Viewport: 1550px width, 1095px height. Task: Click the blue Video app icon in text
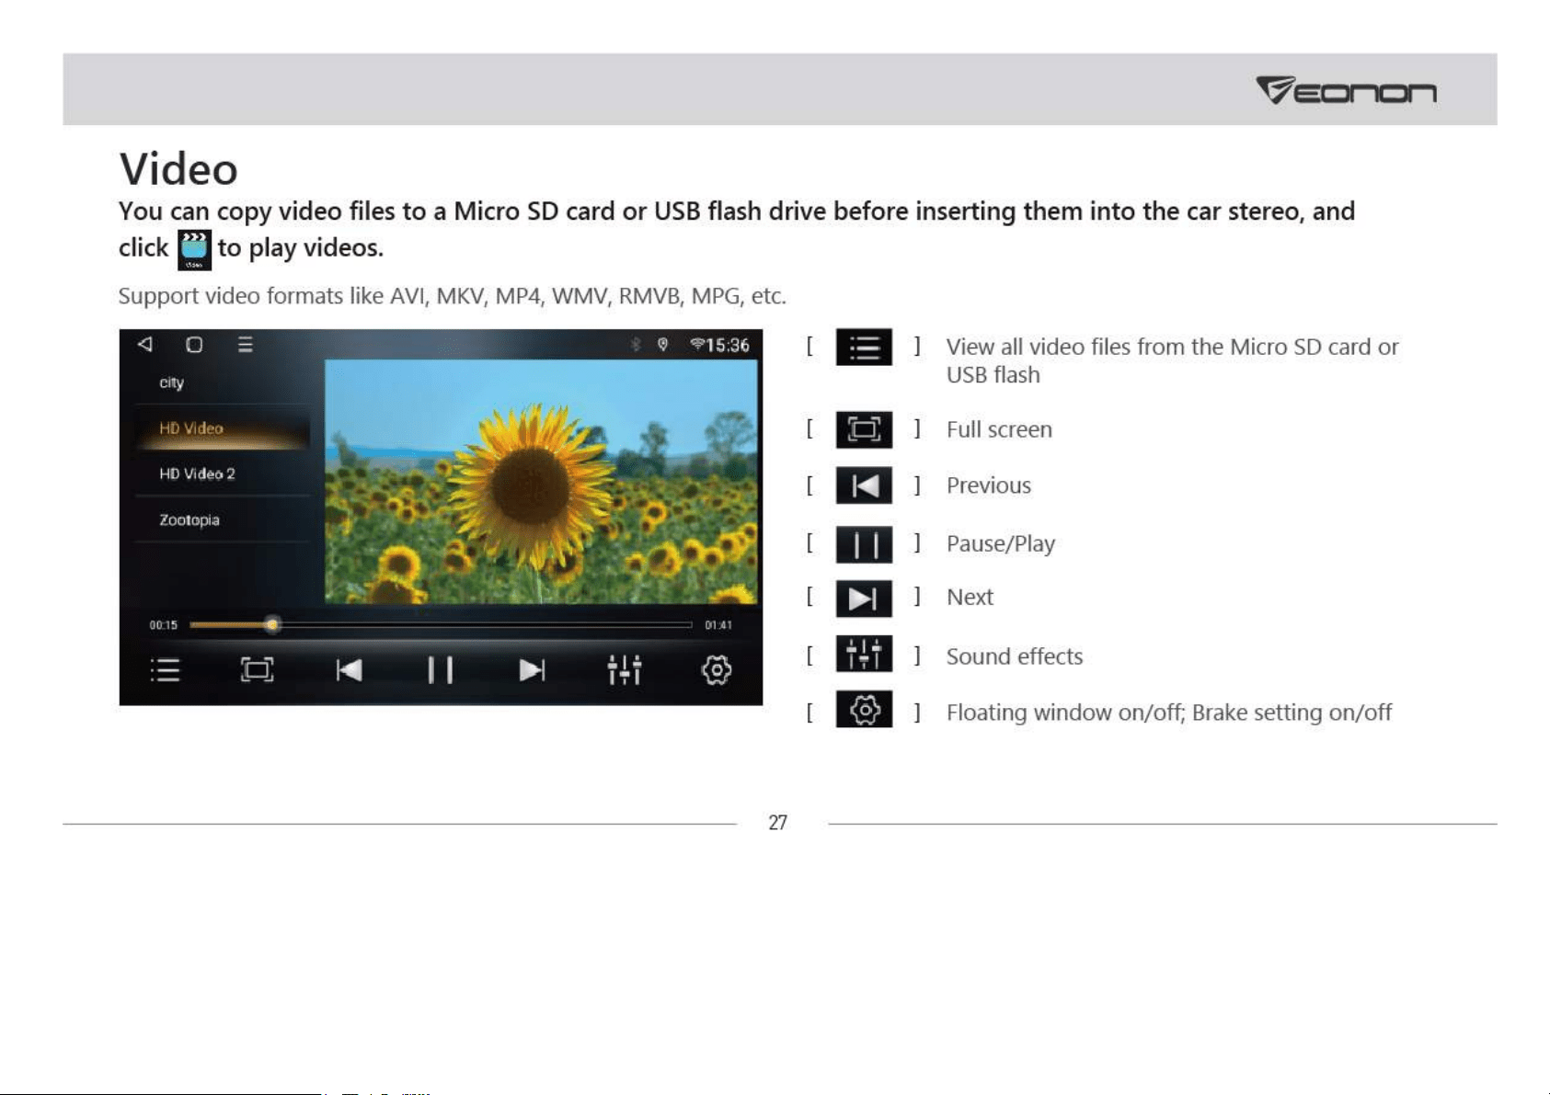[194, 250]
